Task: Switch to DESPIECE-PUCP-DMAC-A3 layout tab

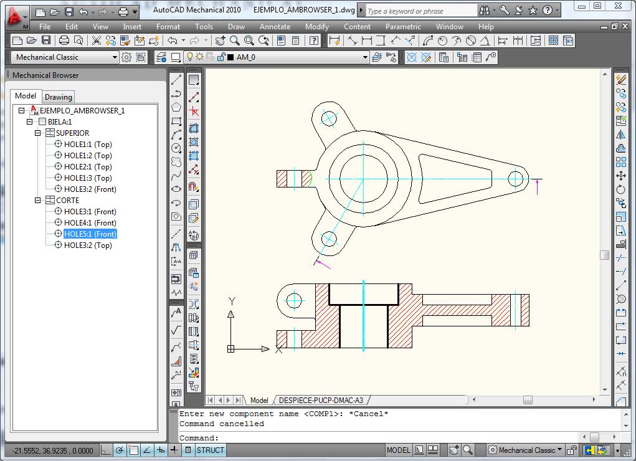Action: coord(321,400)
